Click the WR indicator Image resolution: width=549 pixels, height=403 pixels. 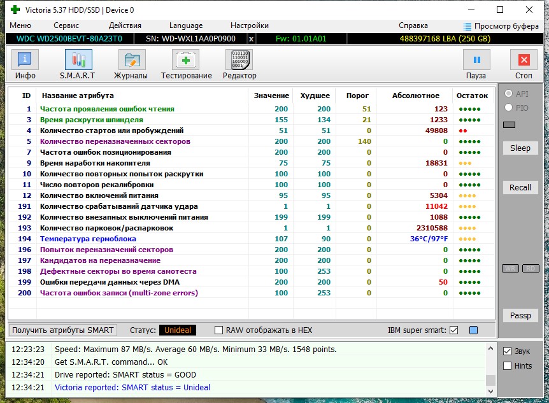coord(511,269)
